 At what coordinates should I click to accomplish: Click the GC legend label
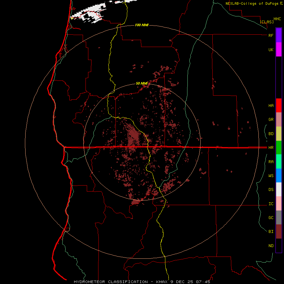(271, 218)
